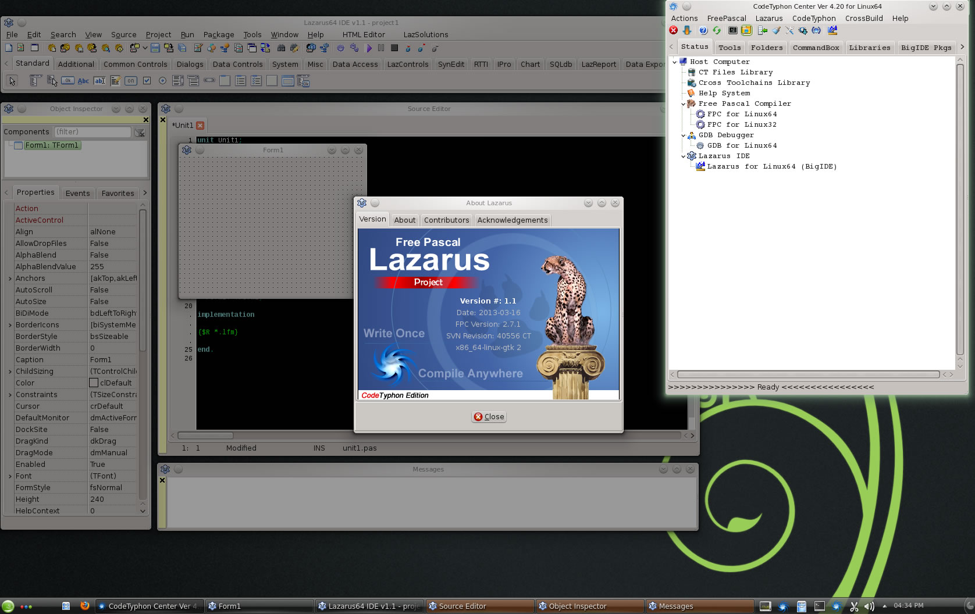Open the CrossBuild menu in CodeTyphon Center
This screenshot has height=614, width=975.
pyautogui.click(x=864, y=19)
